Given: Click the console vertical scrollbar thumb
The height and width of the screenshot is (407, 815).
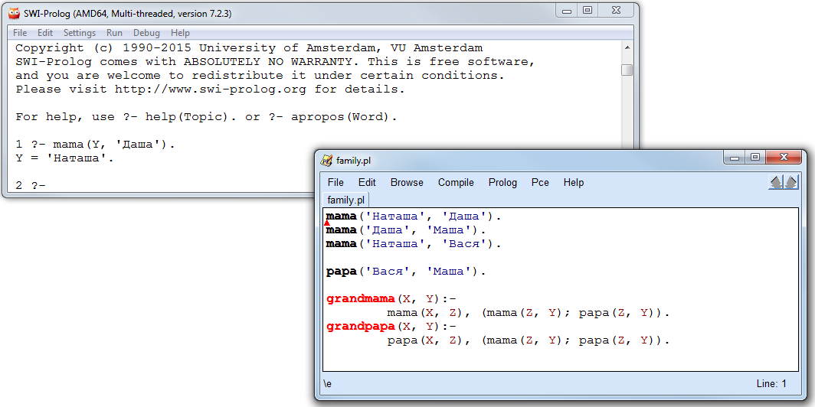Looking at the screenshot, I should click(627, 70).
